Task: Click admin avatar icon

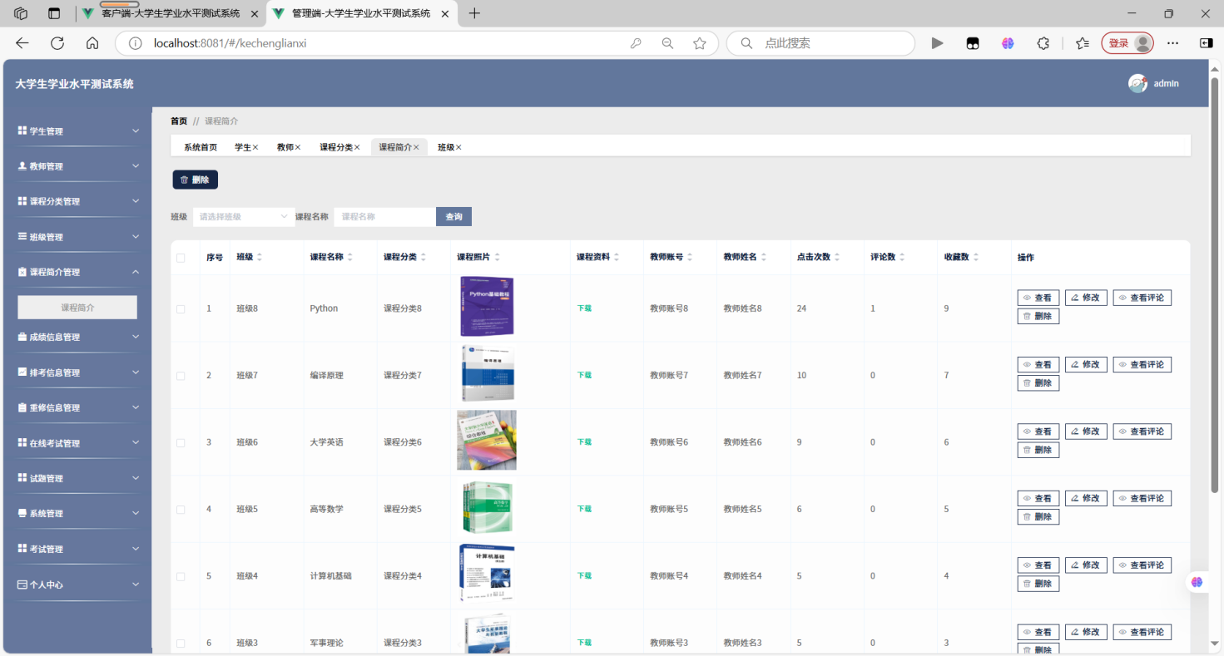Action: tap(1137, 83)
